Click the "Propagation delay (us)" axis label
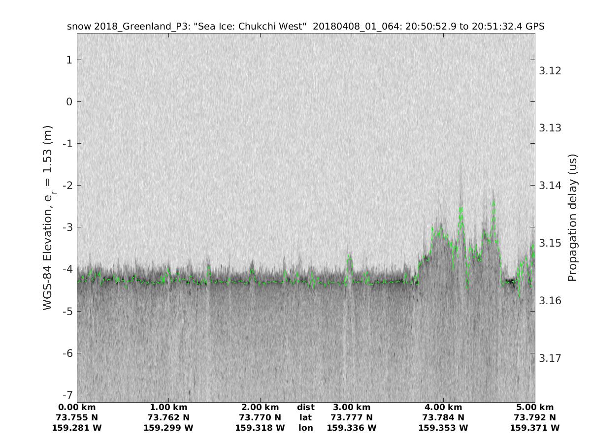 (x=572, y=217)
